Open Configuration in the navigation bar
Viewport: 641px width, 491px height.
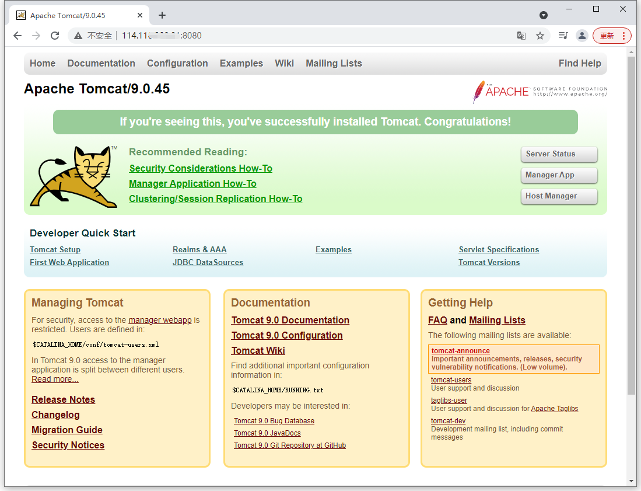(177, 64)
